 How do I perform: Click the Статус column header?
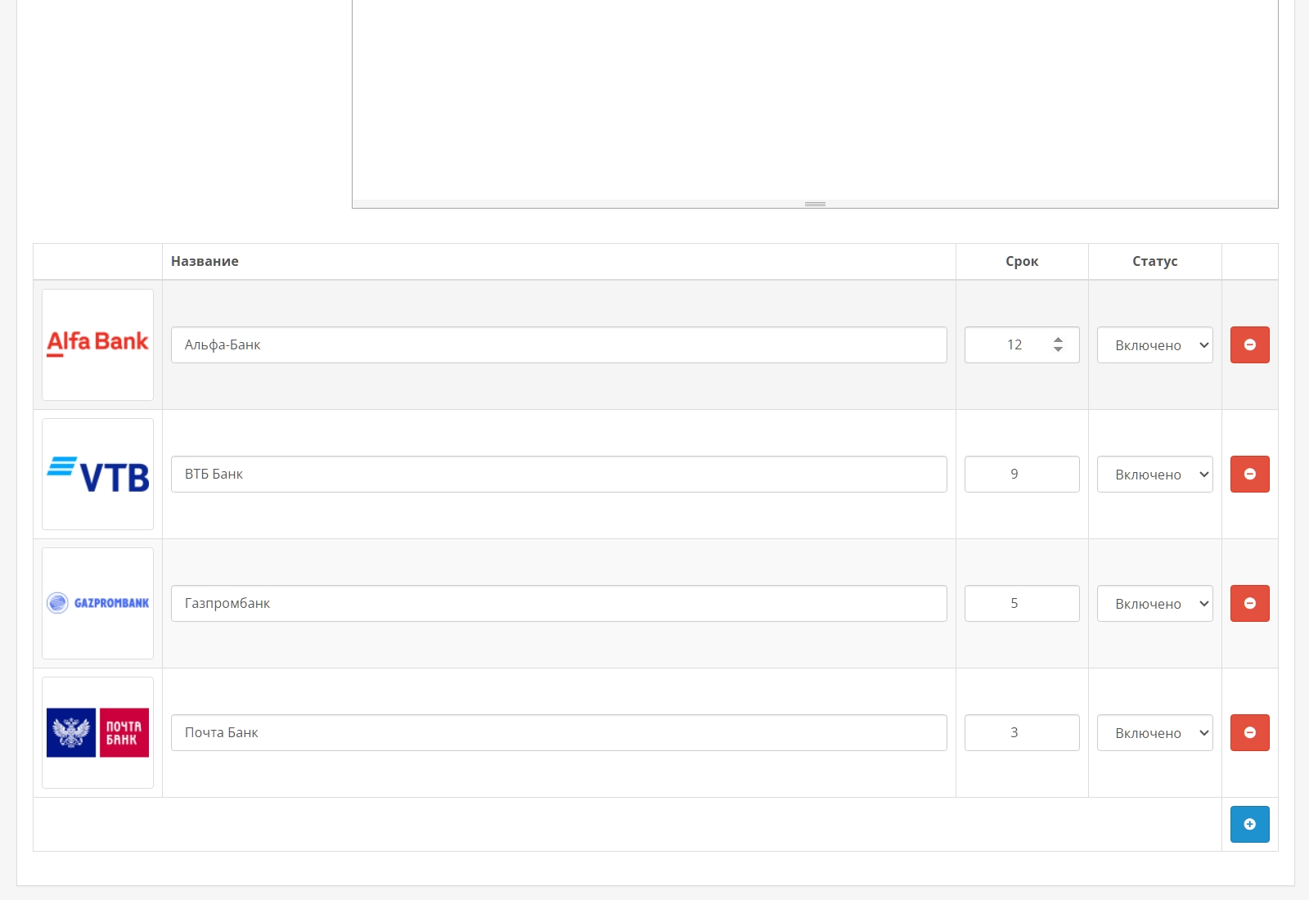point(1154,261)
